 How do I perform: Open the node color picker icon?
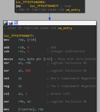tap(6, 23)
